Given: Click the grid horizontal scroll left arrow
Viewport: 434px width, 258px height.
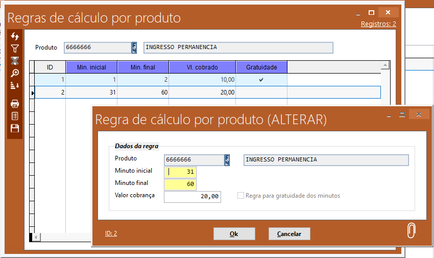Looking at the screenshot, I should coord(36,237).
